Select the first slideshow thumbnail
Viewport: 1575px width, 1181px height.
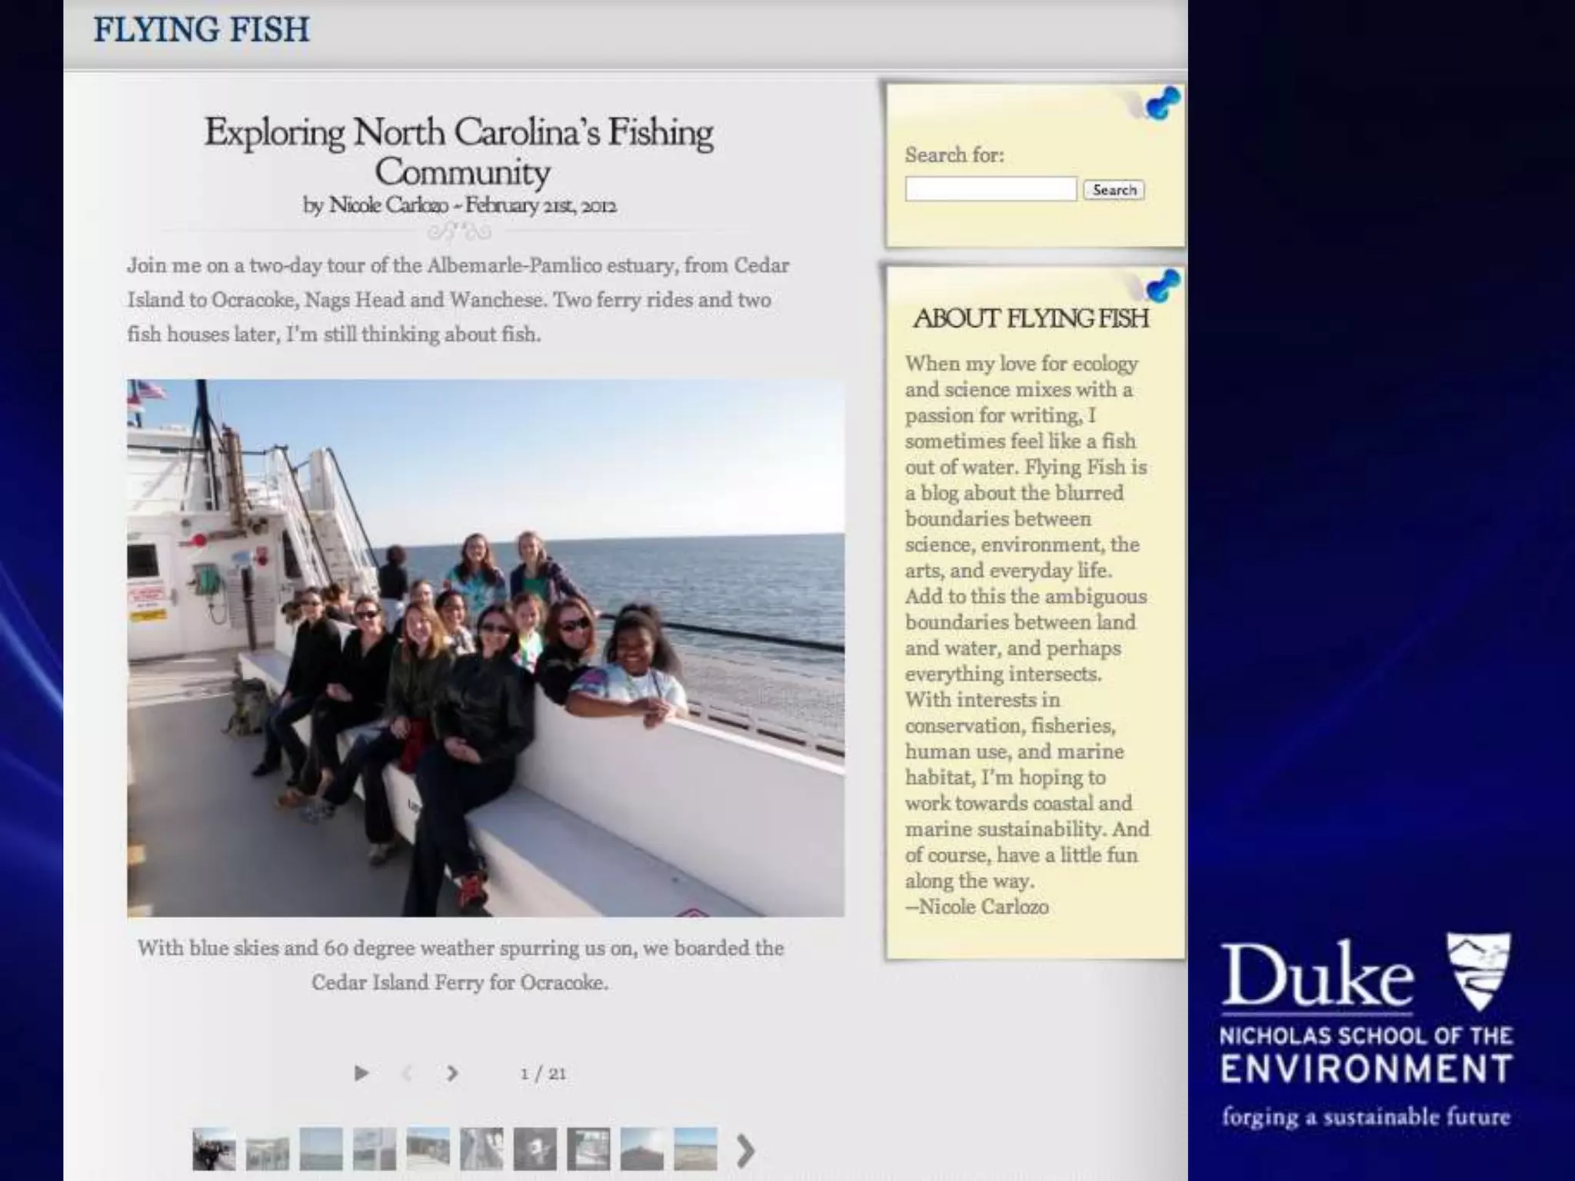214,1149
